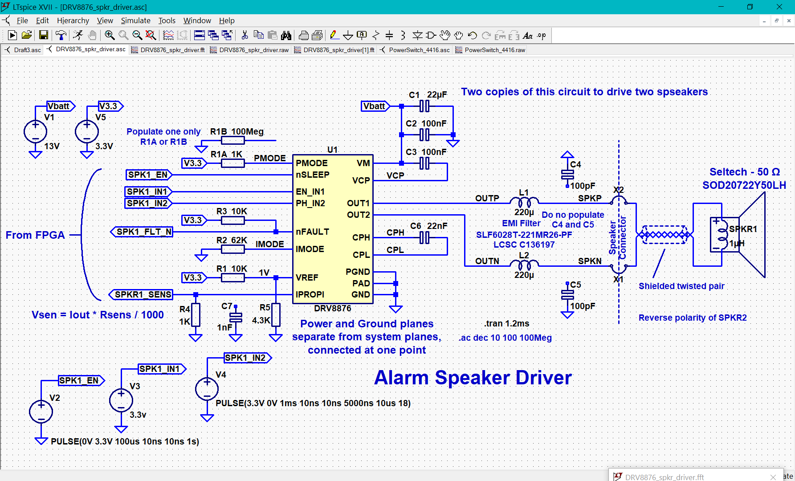
Task: Open the Edit menu
Action: (x=42, y=20)
